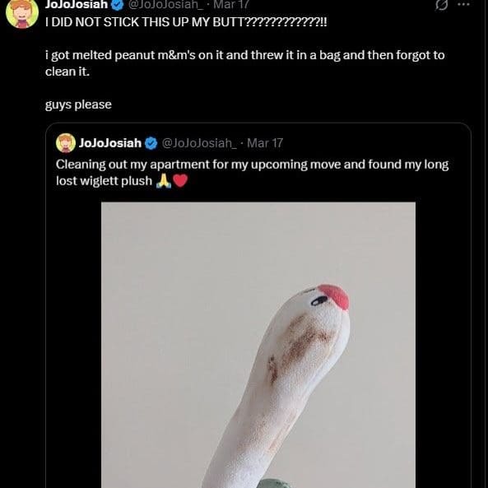Click the plush's black eye in the photo
The image size is (488, 488).
click(319, 300)
